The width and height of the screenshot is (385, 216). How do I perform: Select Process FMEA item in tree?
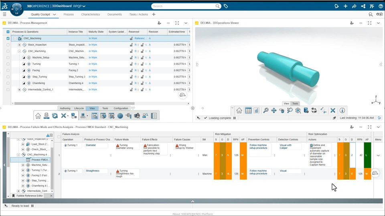point(40,160)
